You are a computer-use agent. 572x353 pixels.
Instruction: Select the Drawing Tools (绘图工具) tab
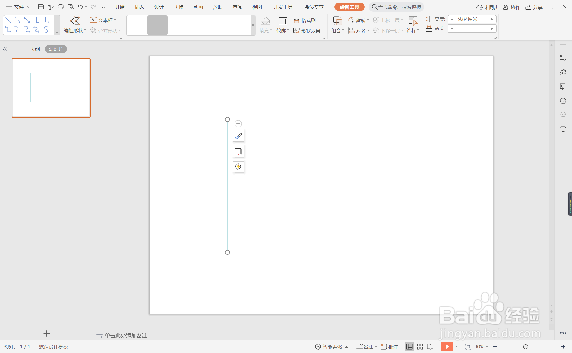[x=349, y=7]
